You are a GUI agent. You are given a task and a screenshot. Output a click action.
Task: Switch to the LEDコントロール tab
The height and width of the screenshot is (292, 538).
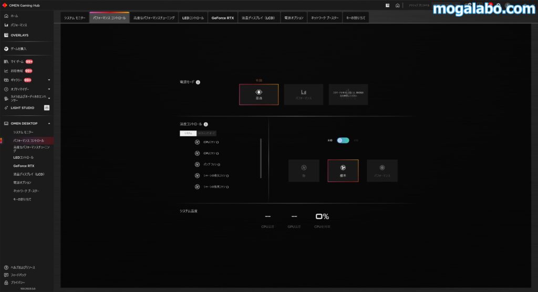193,18
